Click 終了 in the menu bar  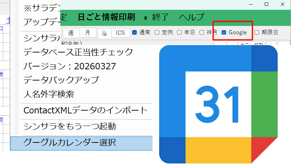(161, 17)
